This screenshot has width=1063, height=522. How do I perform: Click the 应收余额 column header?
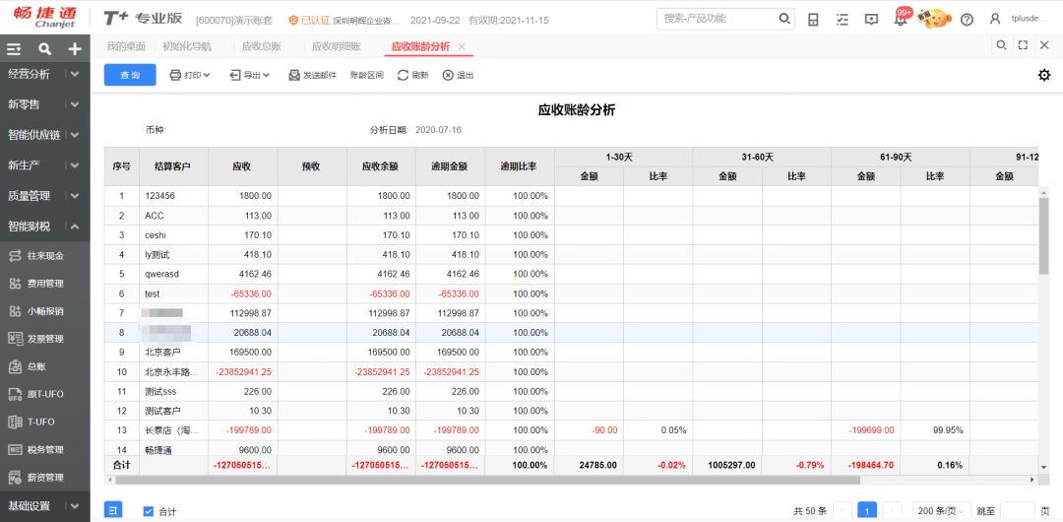381,165
